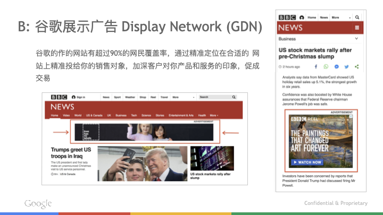The height and width of the screenshot is (215, 383).
Task: Click paragraph starting 'Analysts say data'
Action: (319, 82)
